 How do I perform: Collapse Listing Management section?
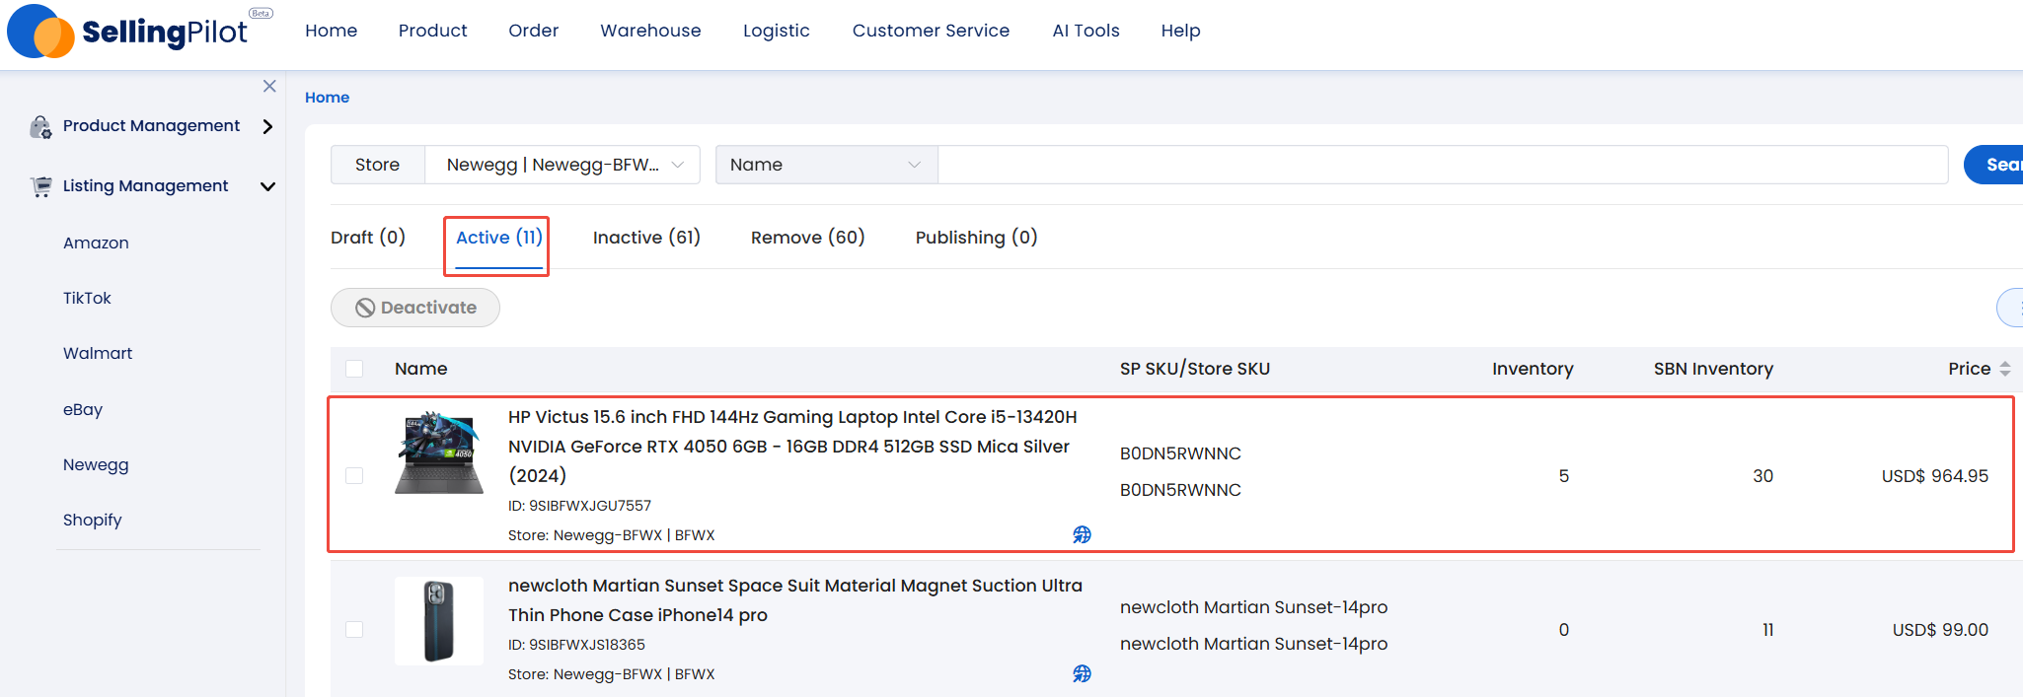pyautogui.click(x=267, y=186)
